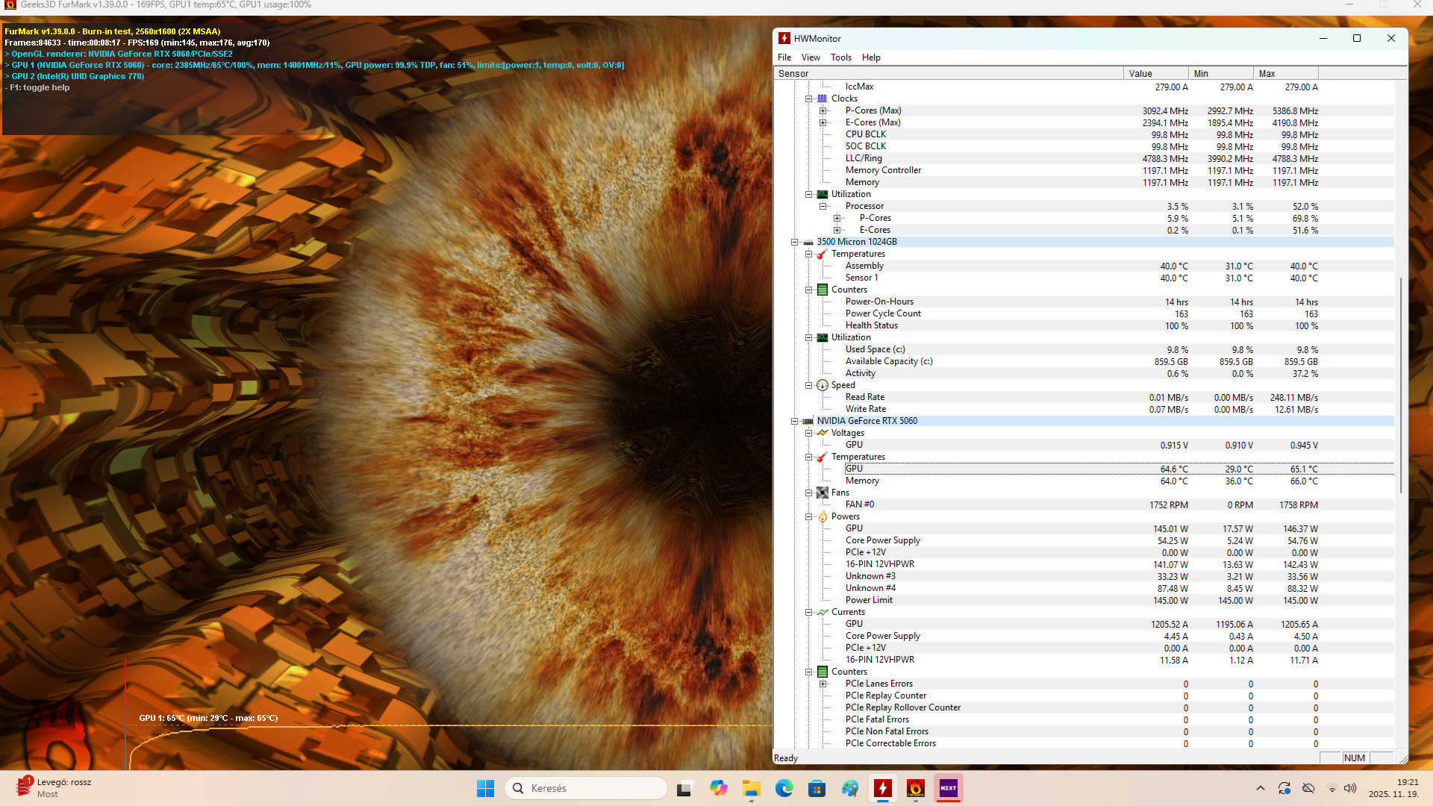Click the HWMonitor vertical scrollbar thumb
This screenshot has height=806, width=1433.
pyautogui.click(x=1401, y=384)
